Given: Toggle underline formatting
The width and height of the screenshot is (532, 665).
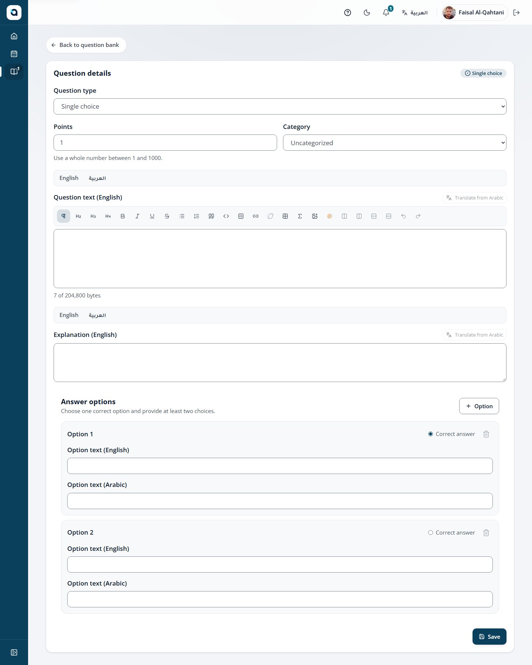Looking at the screenshot, I should click(x=152, y=216).
